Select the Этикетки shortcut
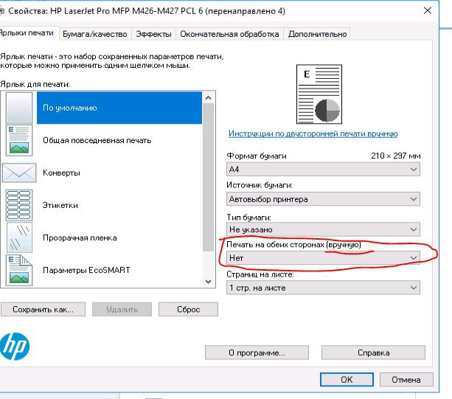The image size is (452, 399). click(x=119, y=205)
